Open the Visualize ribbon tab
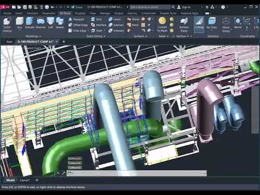The height and width of the screenshot is (195, 260). pyautogui.click(x=80, y=13)
